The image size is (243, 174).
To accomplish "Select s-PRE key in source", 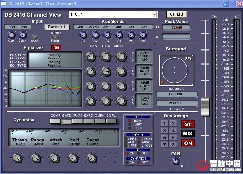I will (126, 139).
